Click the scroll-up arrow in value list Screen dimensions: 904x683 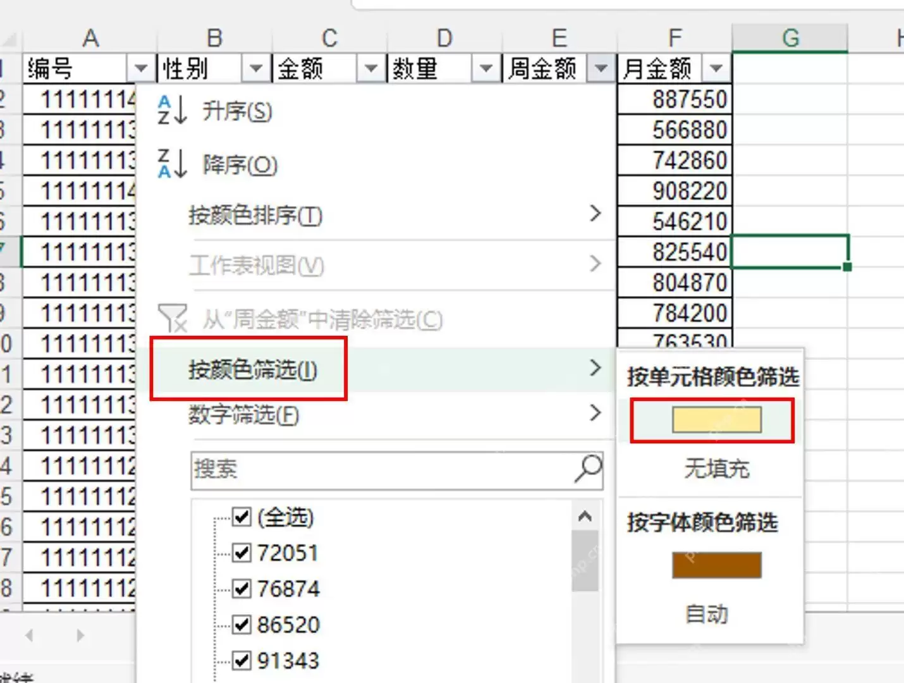pos(585,517)
